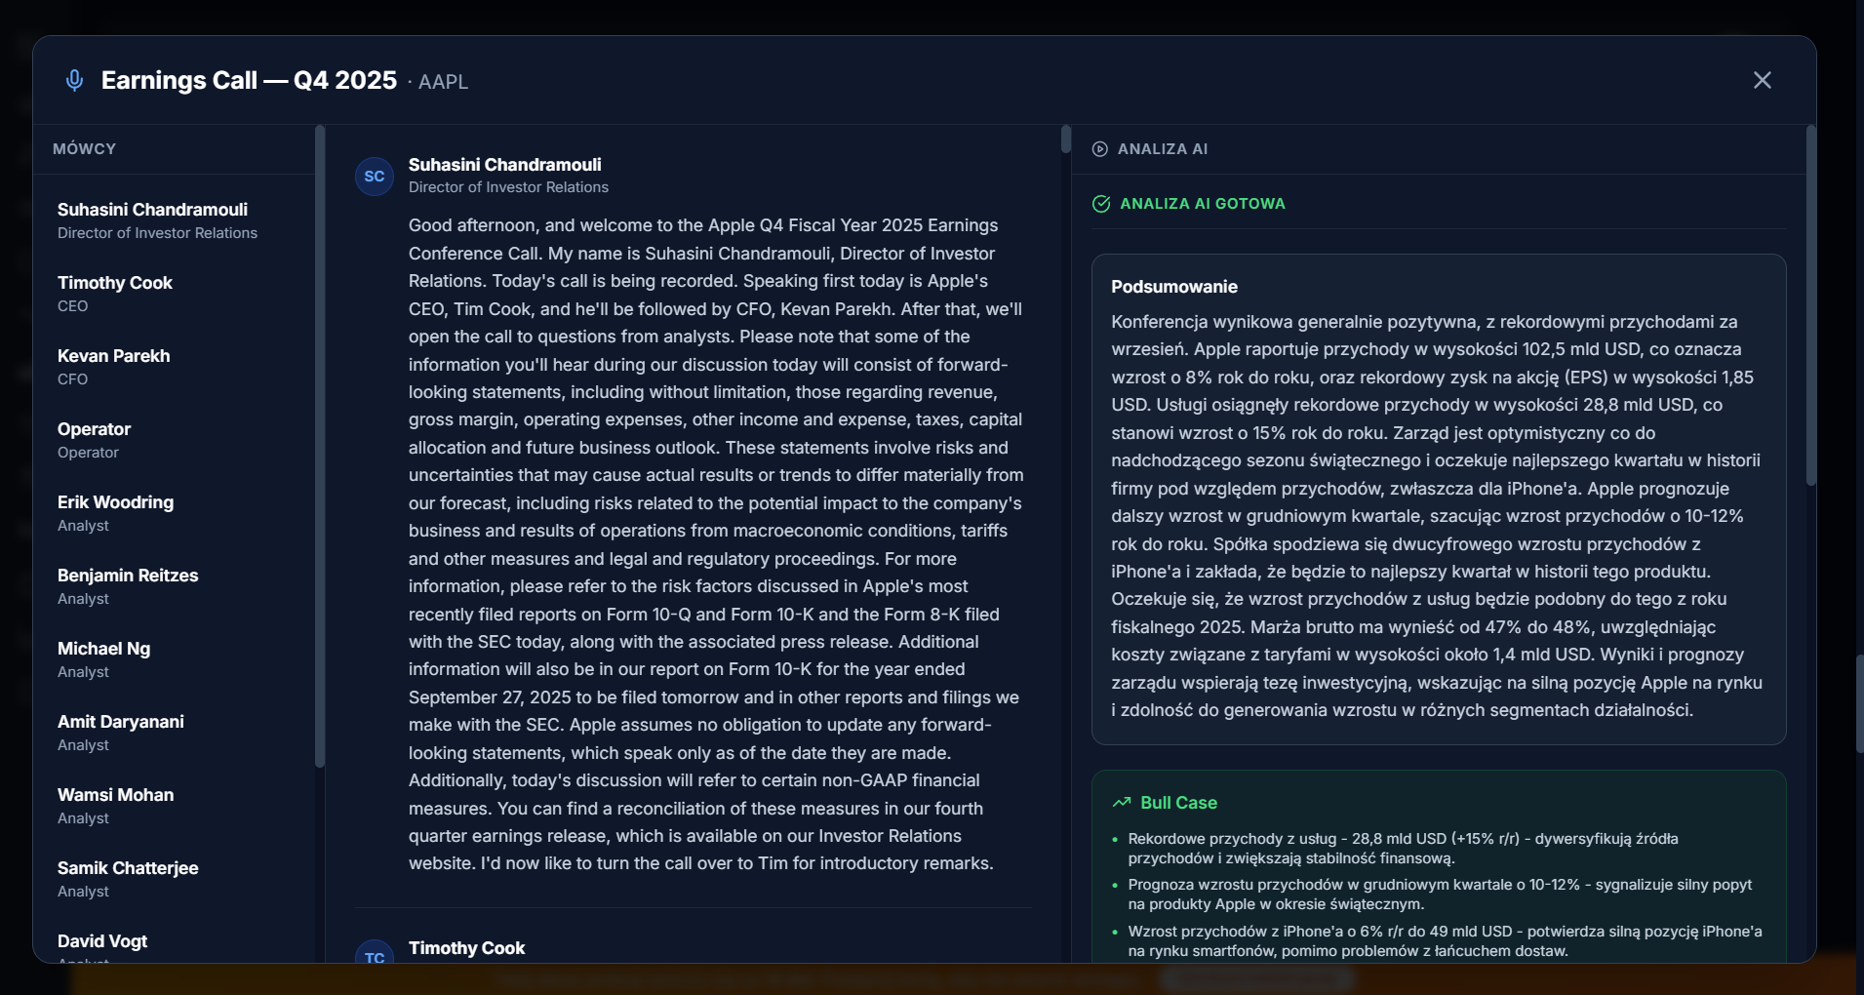Screen dimensions: 1864x995
Task: Select analyst Samik Chatterjee from the list
Action: 128,879
